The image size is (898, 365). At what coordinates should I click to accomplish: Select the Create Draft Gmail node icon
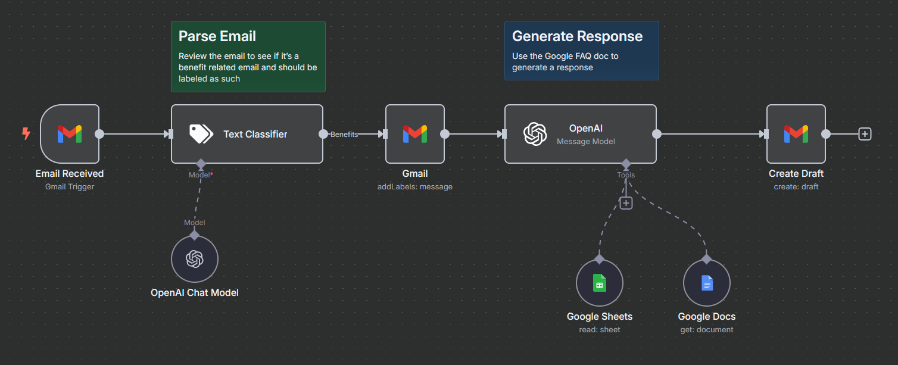click(796, 134)
